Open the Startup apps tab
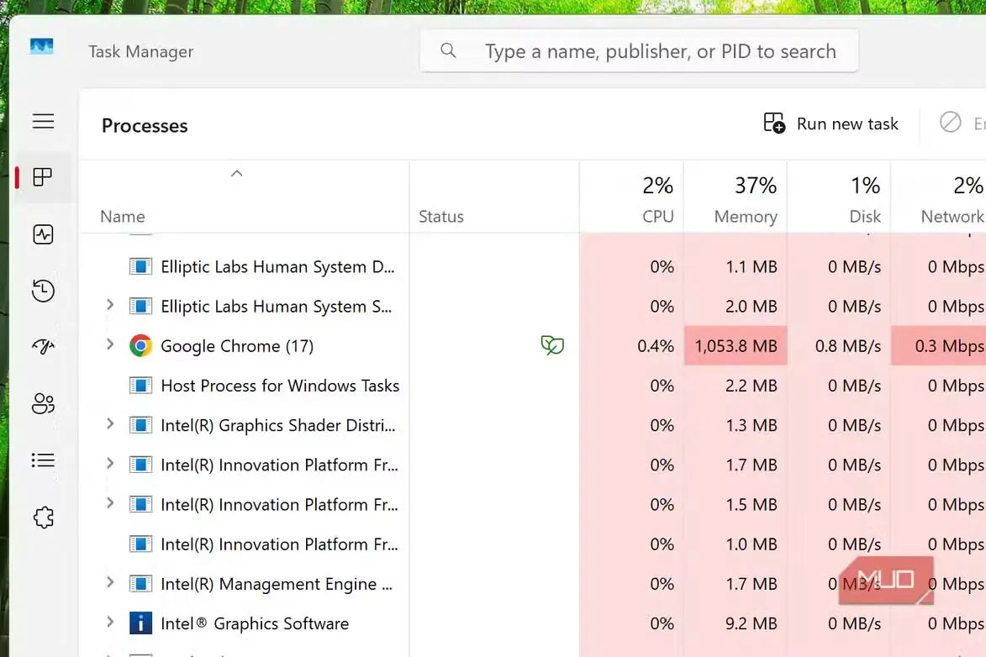Image resolution: width=986 pixels, height=657 pixels. tap(43, 346)
